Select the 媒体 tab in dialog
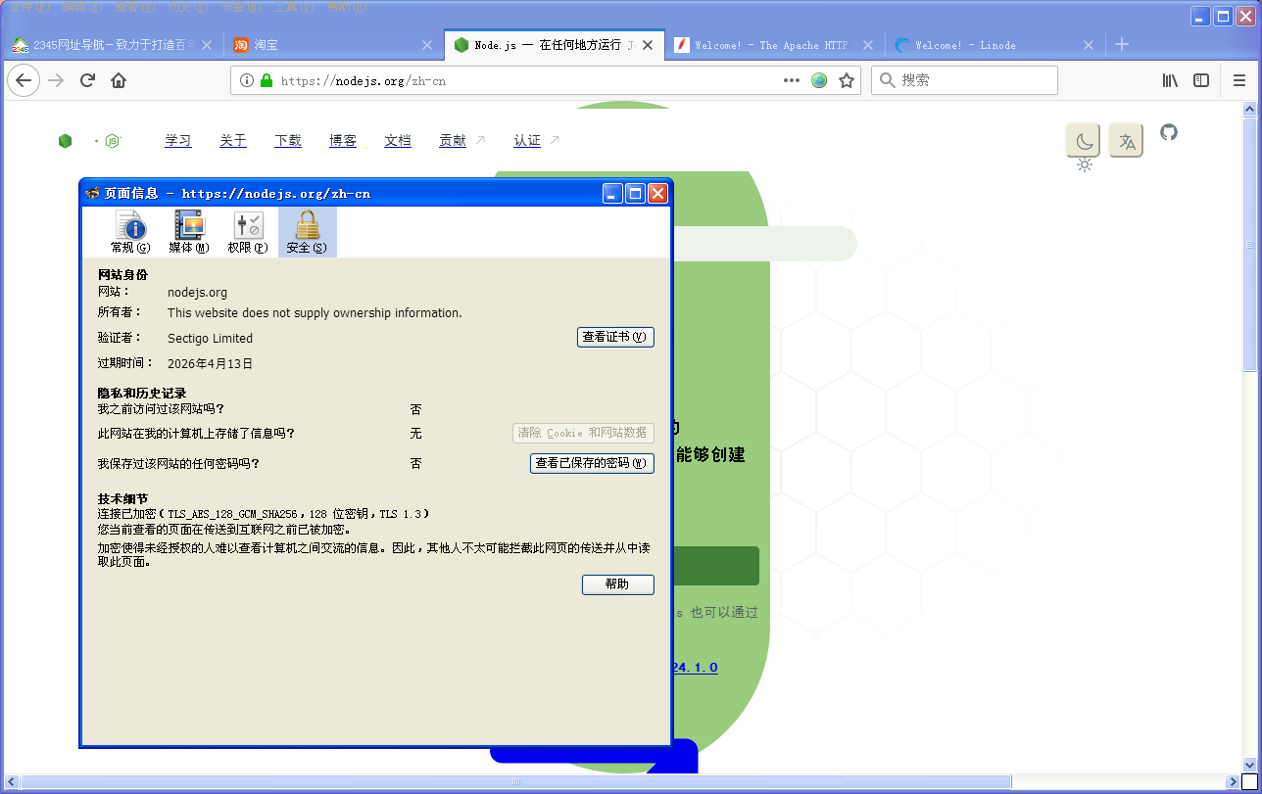 tap(189, 233)
